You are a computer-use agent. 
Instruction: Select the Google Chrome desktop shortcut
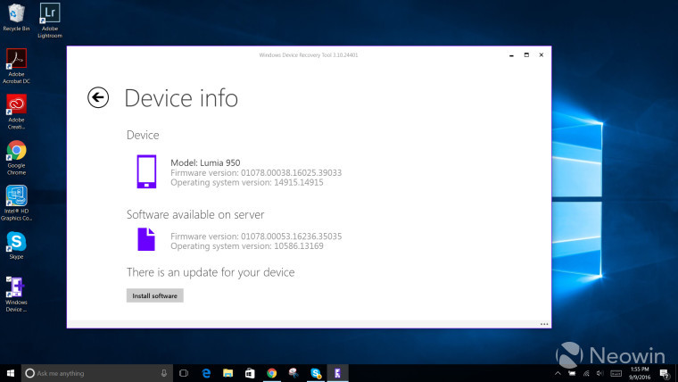coord(16,157)
